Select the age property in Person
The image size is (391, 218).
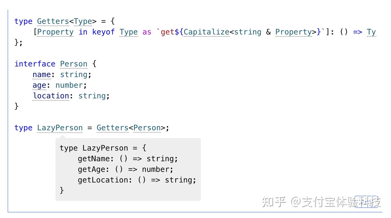(x=39, y=85)
